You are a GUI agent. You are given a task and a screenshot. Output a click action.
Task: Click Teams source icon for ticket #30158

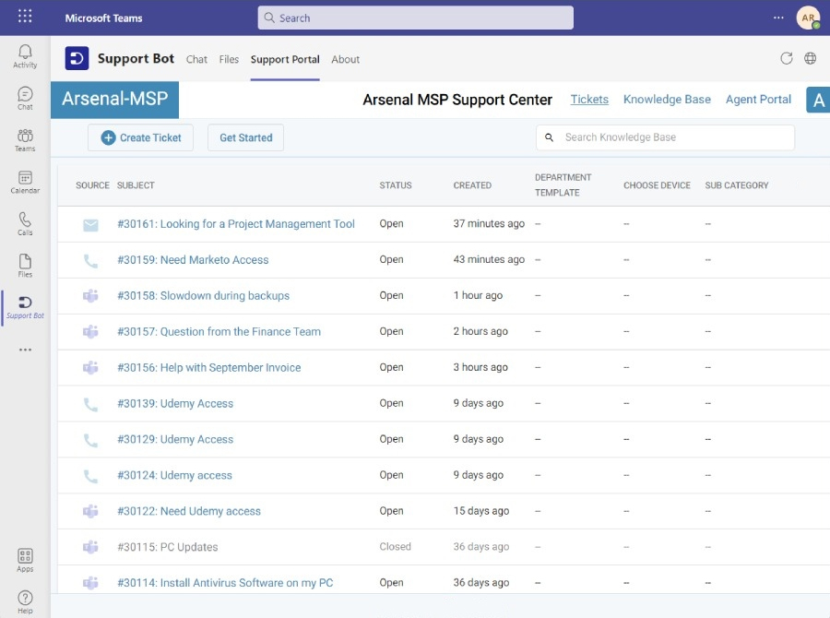[x=90, y=296]
